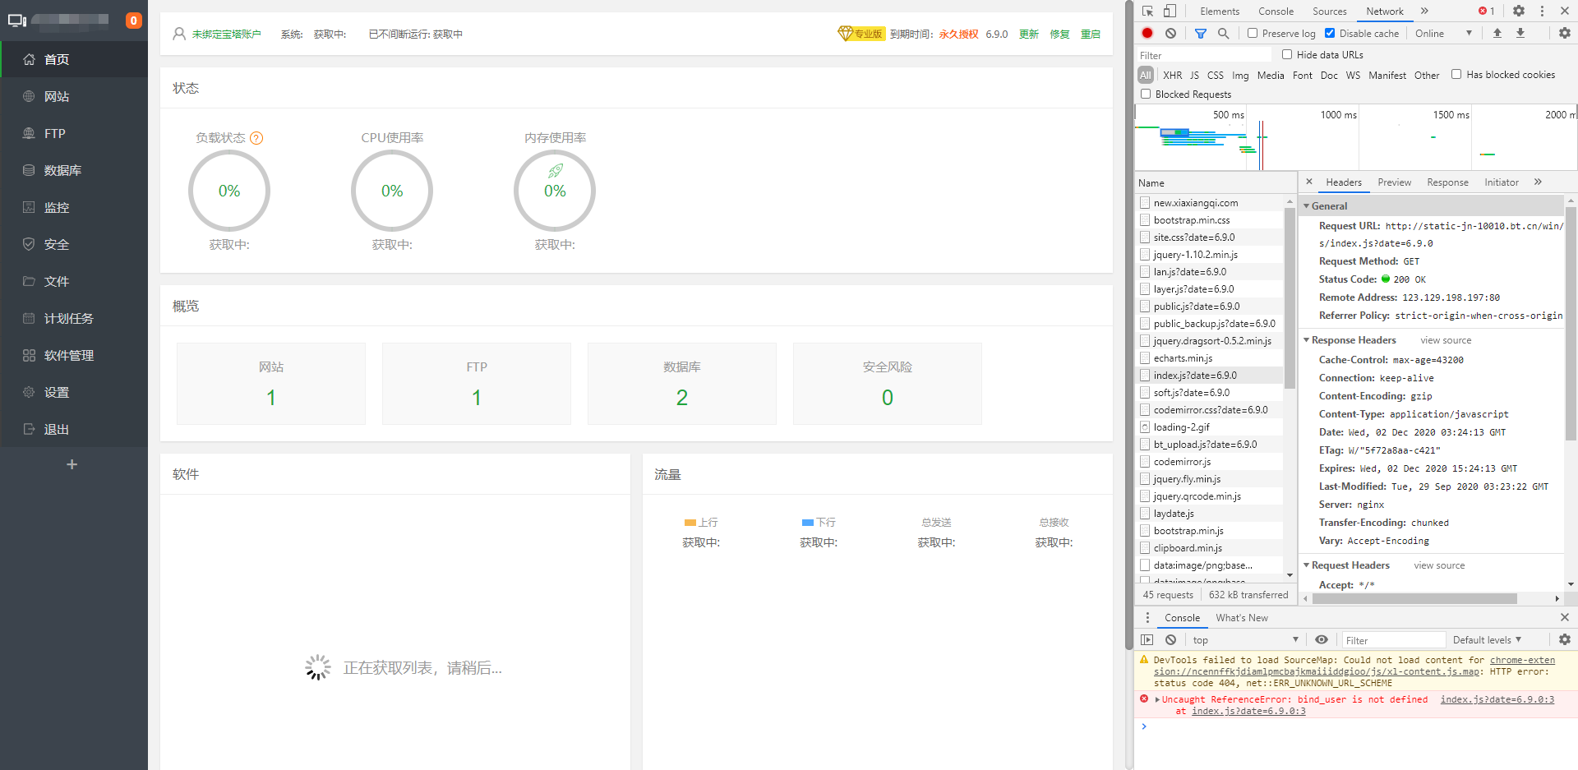Open the Preview tab of request
Screen dimensions: 1578x770
[1395, 182]
